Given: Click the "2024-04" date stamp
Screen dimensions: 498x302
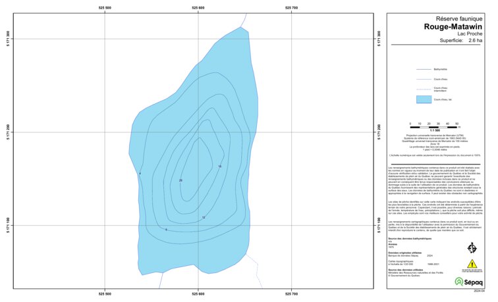Looking at the screenshot, I should coord(480,291).
